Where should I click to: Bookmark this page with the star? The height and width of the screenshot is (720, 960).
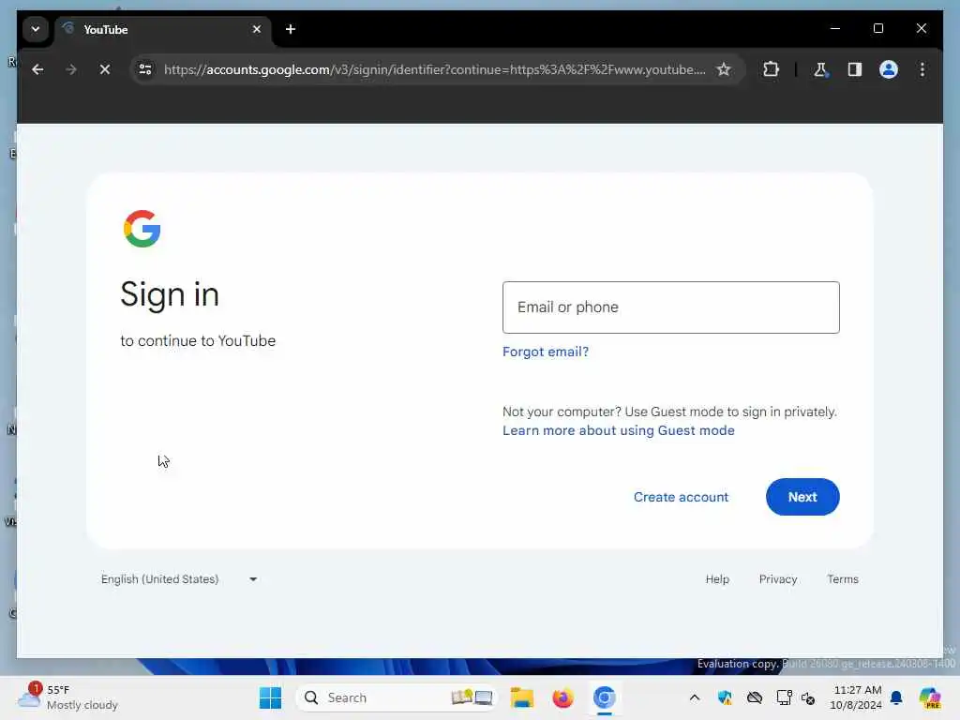(724, 69)
